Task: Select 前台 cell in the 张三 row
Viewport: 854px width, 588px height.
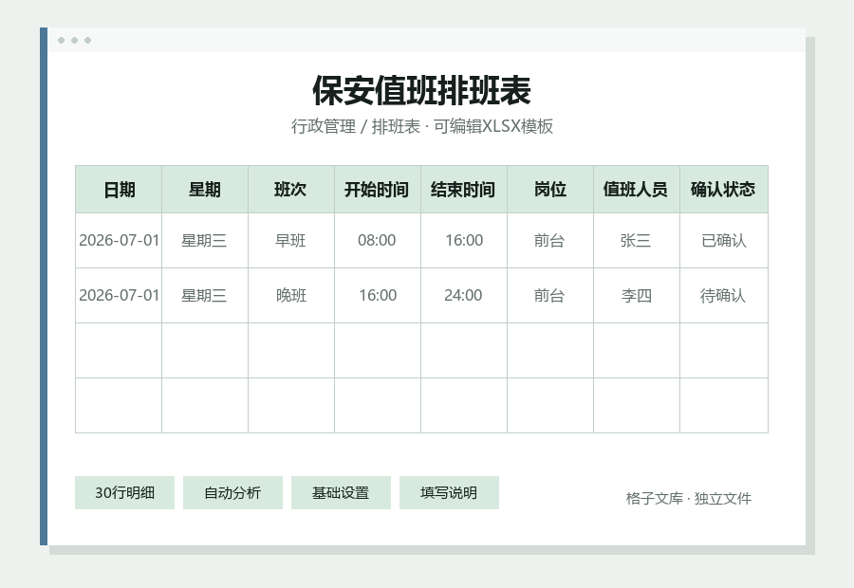Action: [550, 240]
